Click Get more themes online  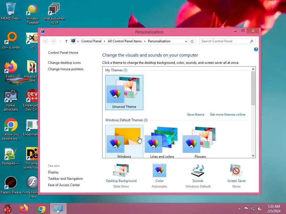pyautogui.click(x=227, y=115)
